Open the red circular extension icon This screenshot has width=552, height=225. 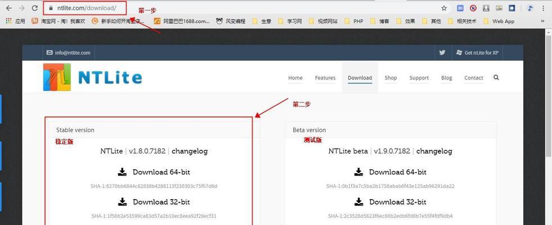[x=473, y=8]
